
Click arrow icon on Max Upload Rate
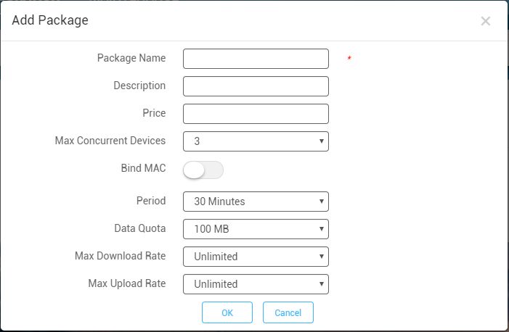[x=322, y=283]
